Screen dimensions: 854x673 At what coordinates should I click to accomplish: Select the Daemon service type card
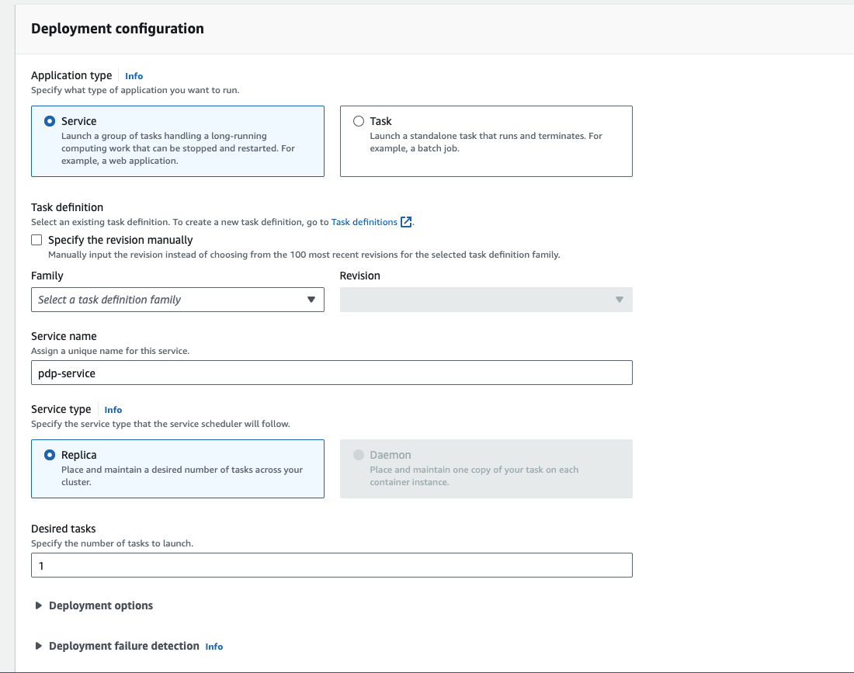coord(486,469)
